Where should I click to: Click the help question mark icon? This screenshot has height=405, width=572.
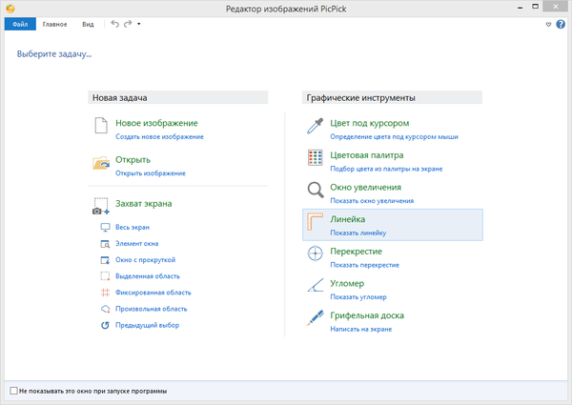(561, 23)
